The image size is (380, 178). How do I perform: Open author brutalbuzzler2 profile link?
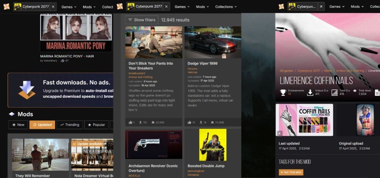pyautogui.click(x=137, y=73)
